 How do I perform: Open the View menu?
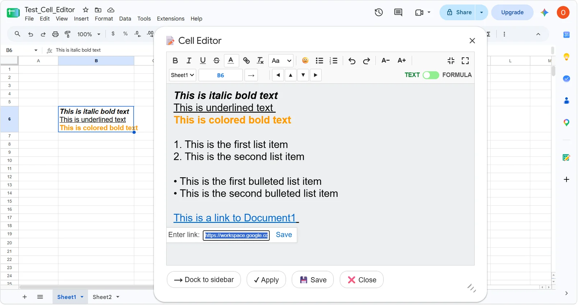coord(62,19)
